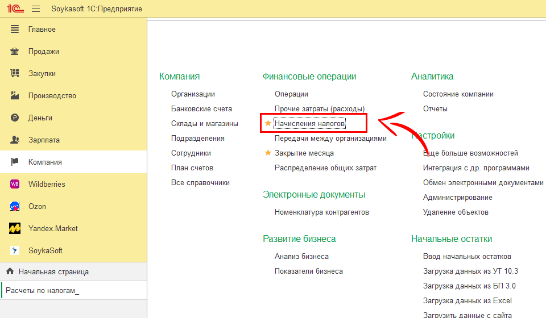Open Ввод начальных остатков link
This screenshot has height=318, width=546.
click(467, 256)
